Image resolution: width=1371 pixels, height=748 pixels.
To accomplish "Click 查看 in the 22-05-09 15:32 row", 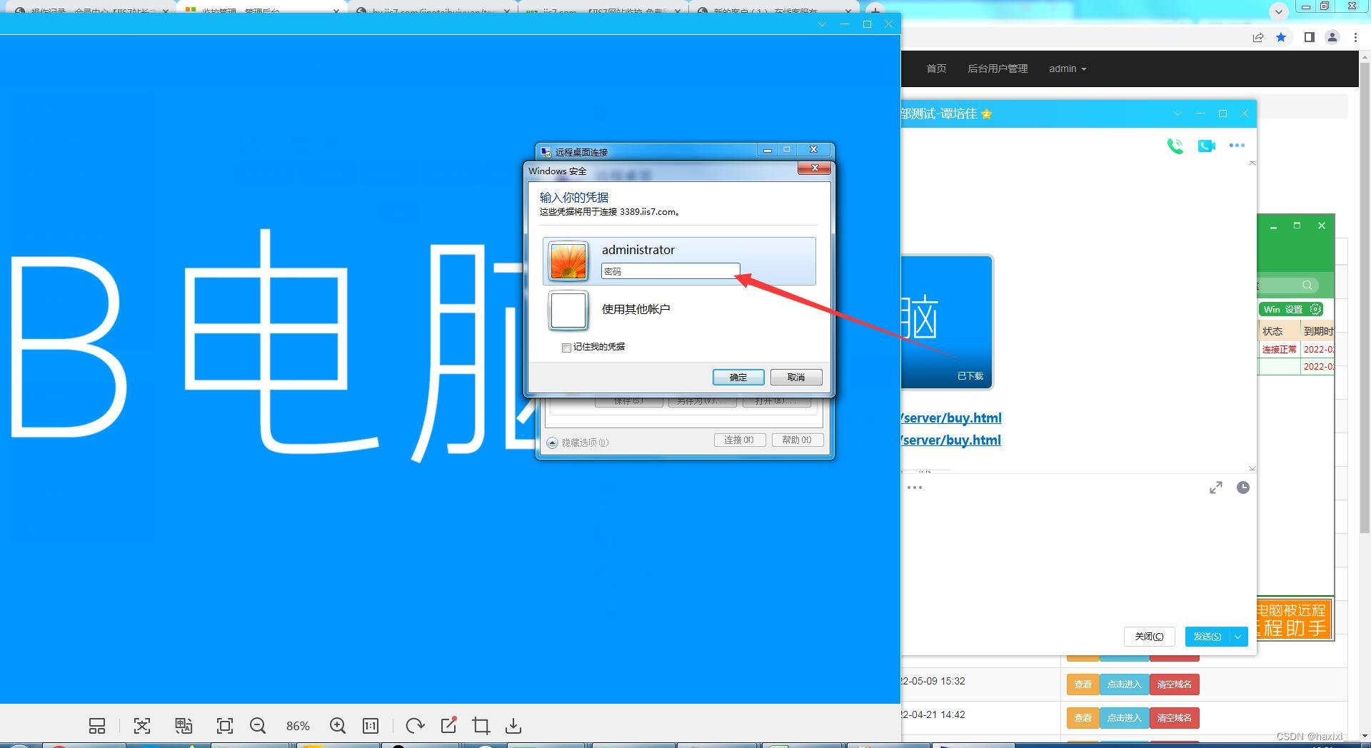I will pyautogui.click(x=1083, y=684).
